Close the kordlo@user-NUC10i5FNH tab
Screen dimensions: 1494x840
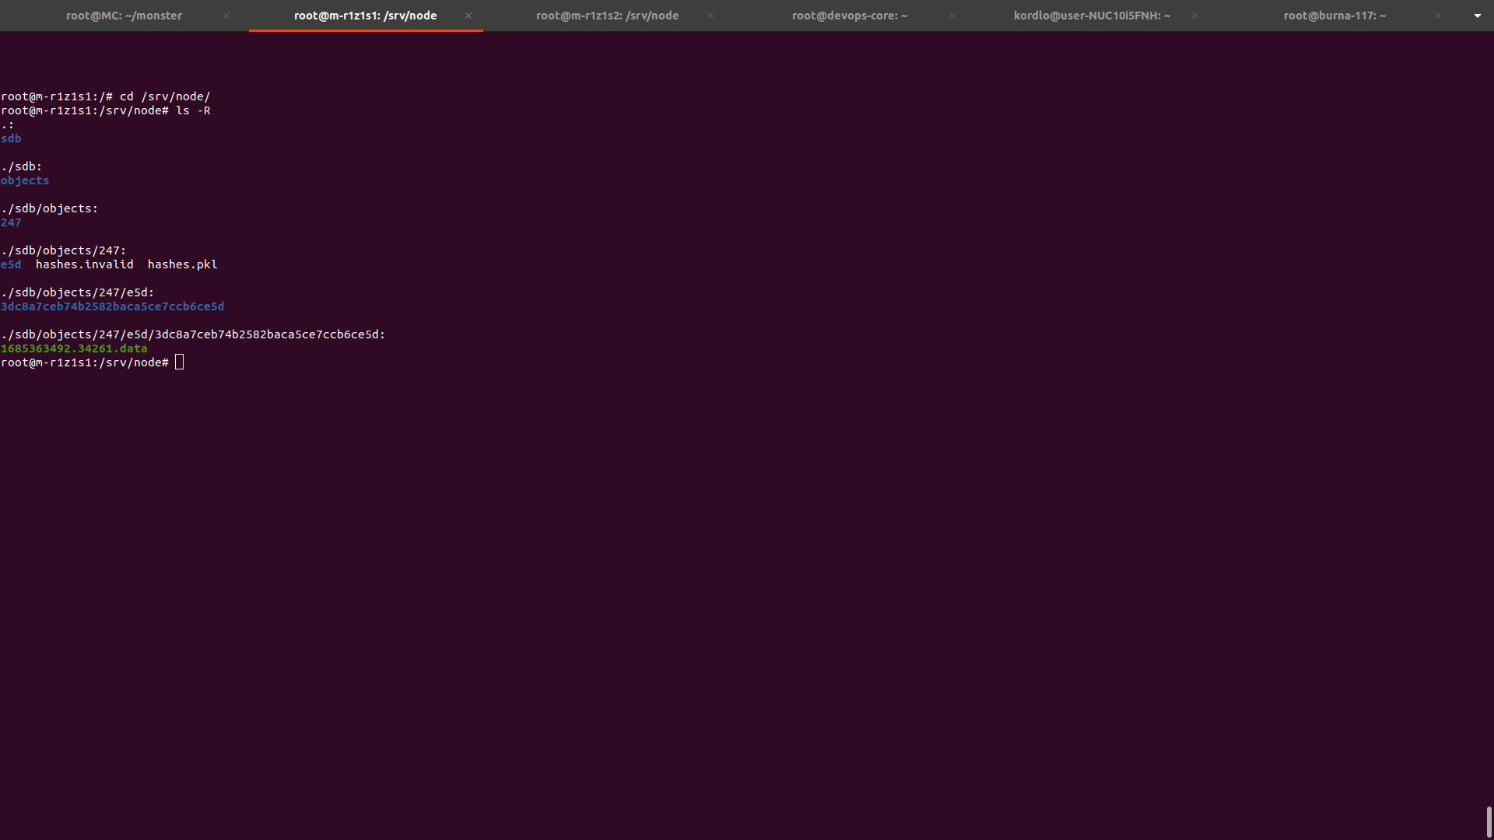1195,16
